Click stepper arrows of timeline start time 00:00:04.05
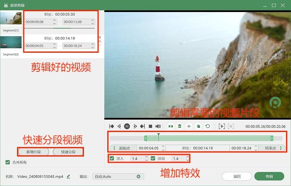Screen dimensions: 291x186 (x=163, y=148)
